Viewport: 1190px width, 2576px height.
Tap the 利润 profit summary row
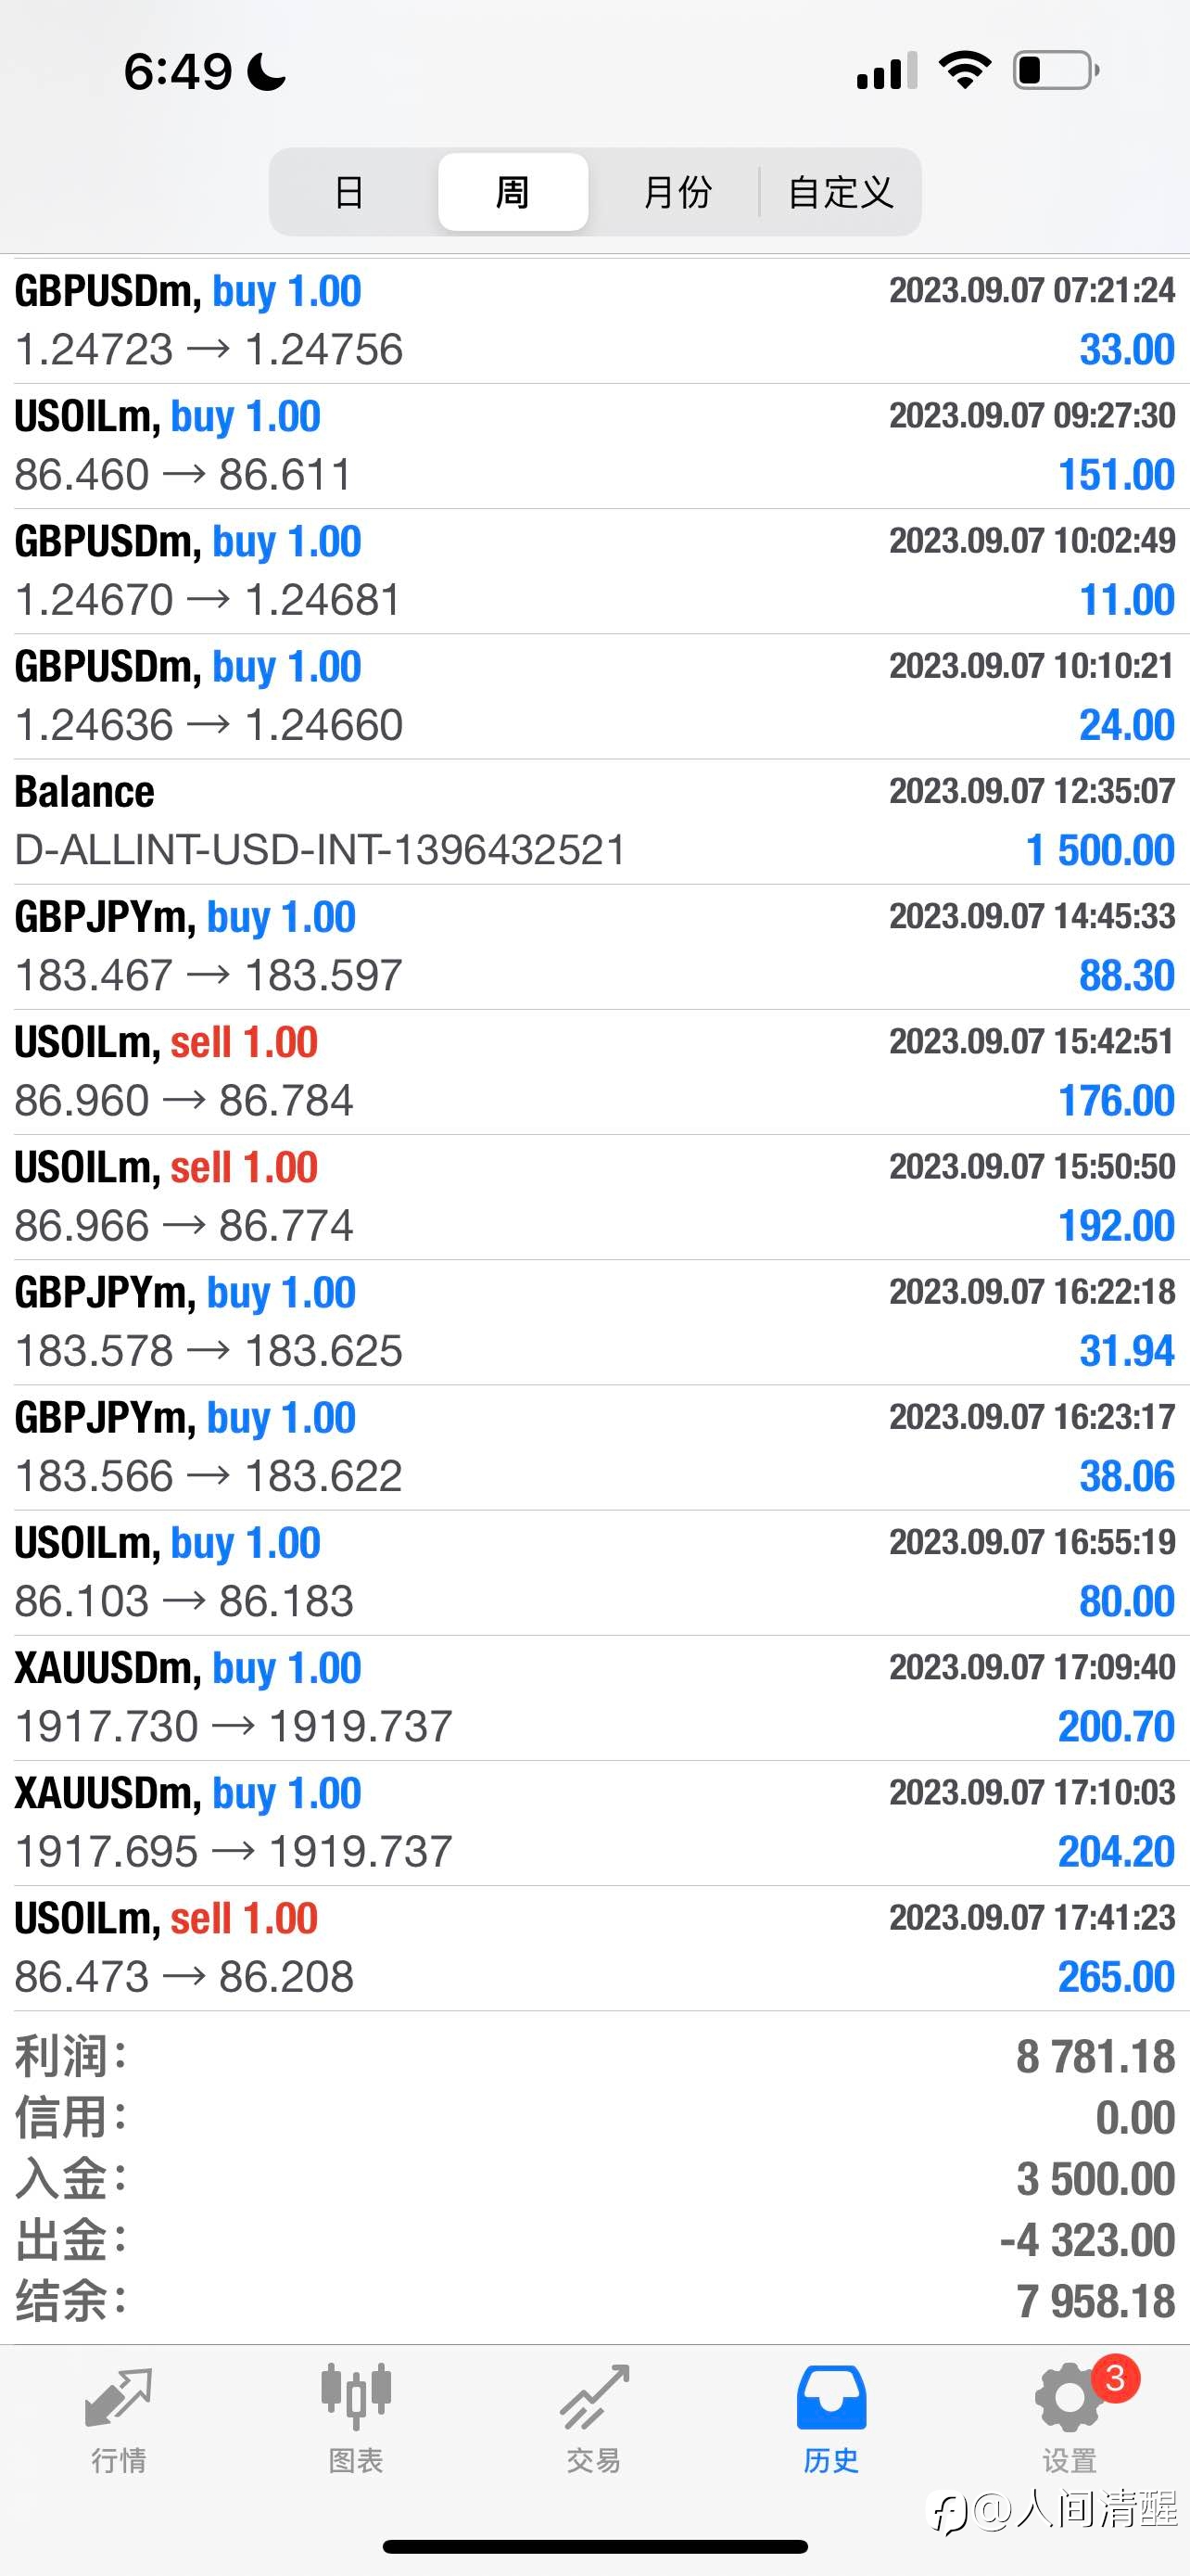[594, 2057]
